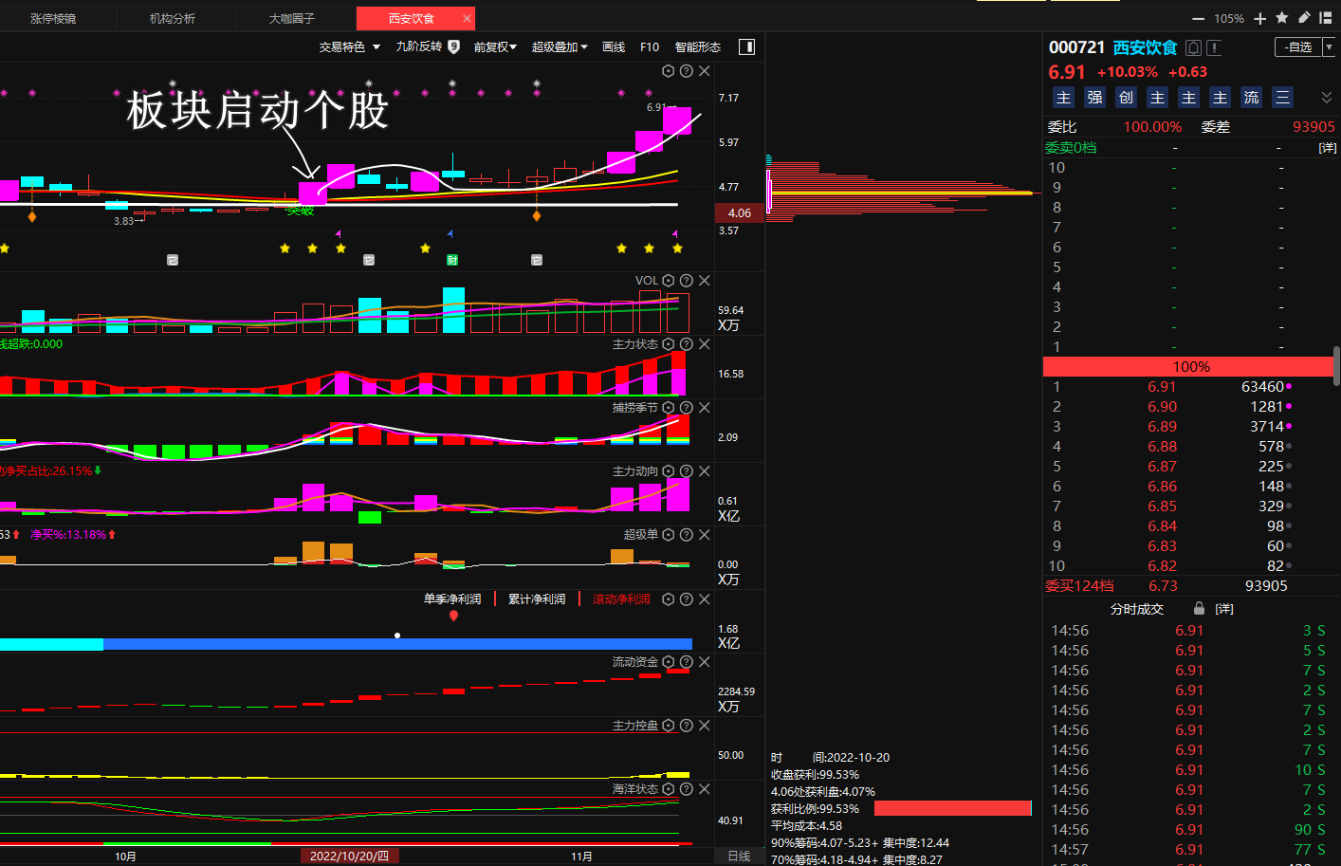Image resolution: width=1341 pixels, height=866 pixels.
Task: Toggle 智能形态 pattern recognition
Action: coord(698,47)
